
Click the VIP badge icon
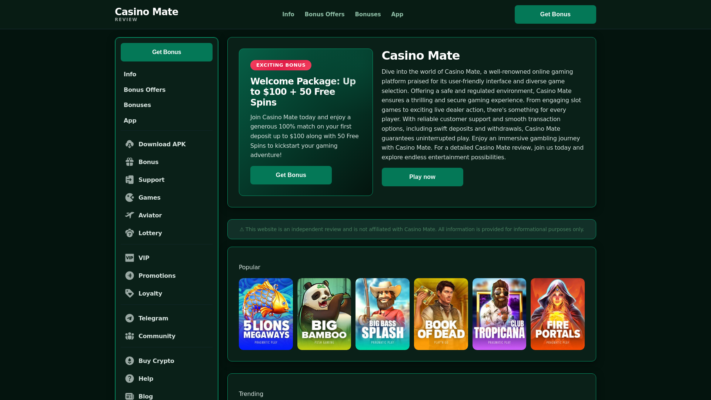pos(130,258)
